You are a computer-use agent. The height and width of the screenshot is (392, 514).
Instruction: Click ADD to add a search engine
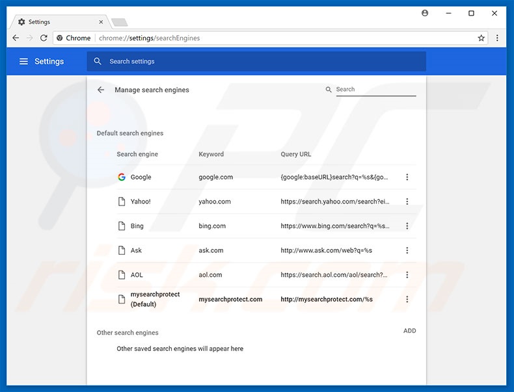click(409, 331)
